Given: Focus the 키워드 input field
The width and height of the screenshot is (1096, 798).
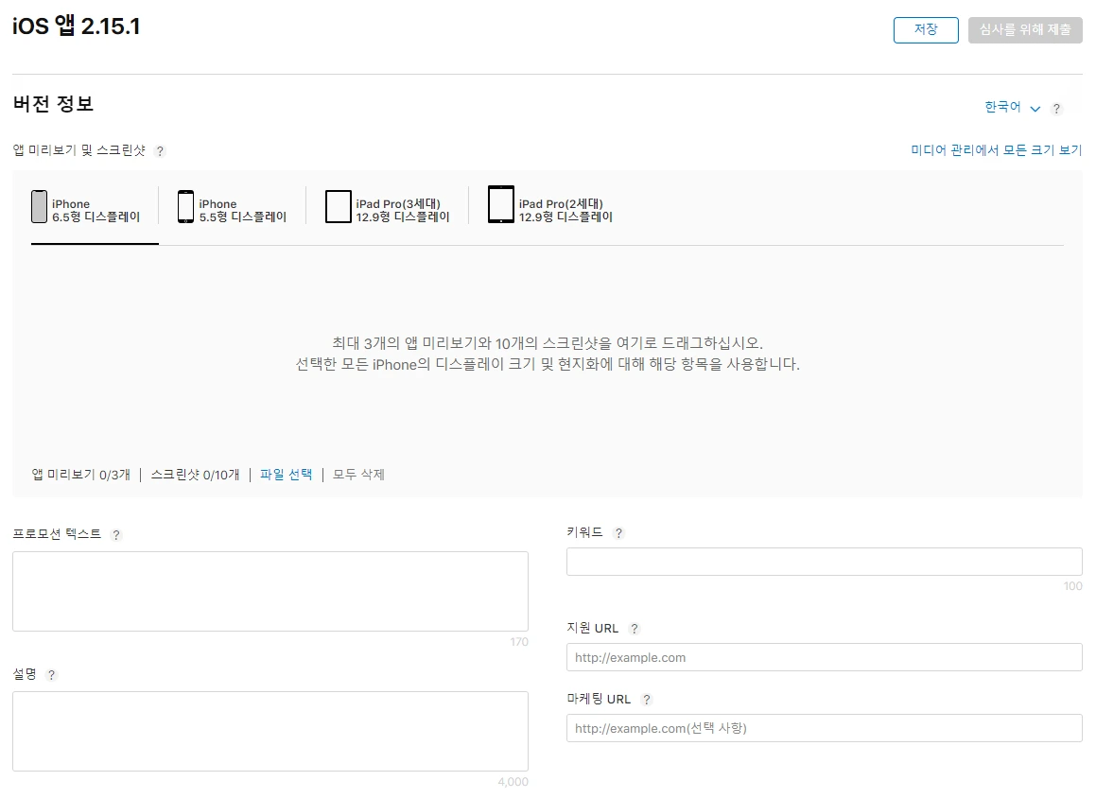Looking at the screenshot, I should point(824,562).
